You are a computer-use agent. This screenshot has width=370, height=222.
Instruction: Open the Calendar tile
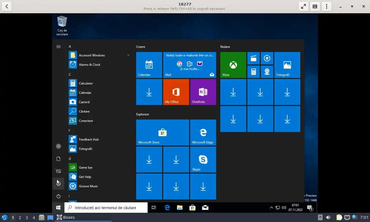(149, 65)
